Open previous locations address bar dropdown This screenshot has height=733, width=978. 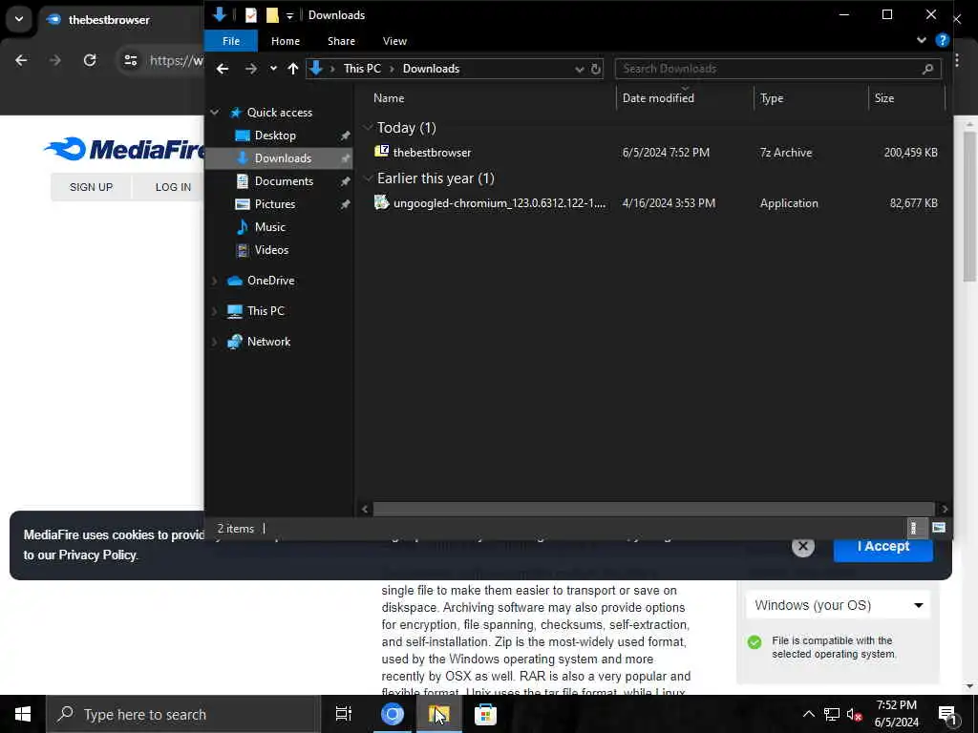(x=579, y=69)
